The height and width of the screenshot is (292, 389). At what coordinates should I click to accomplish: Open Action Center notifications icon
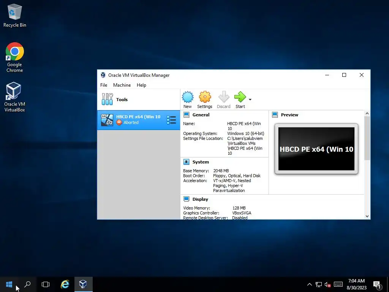pyautogui.click(x=377, y=284)
